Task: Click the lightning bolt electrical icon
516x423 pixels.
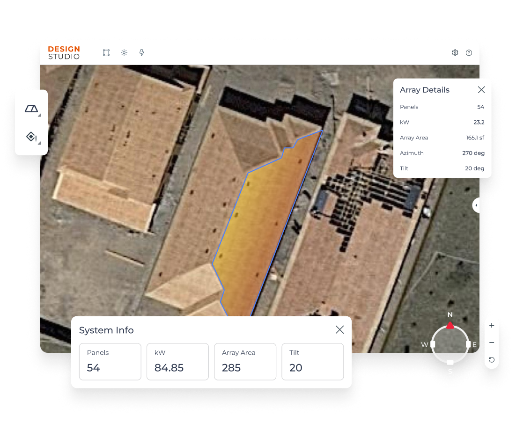Action: point(141,53)
